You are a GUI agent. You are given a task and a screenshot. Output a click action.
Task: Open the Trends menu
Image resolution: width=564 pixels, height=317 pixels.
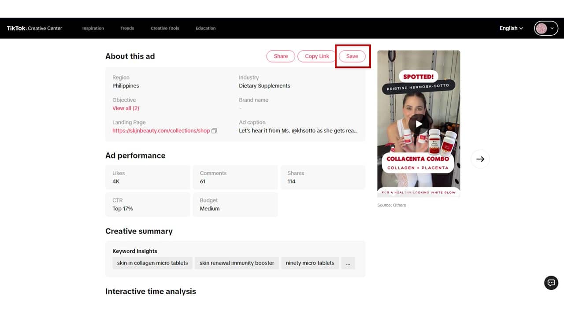click(127, 28)
